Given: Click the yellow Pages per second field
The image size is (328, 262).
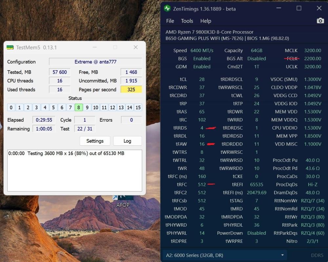Looking at the screenshot, I should coord(131,90).
